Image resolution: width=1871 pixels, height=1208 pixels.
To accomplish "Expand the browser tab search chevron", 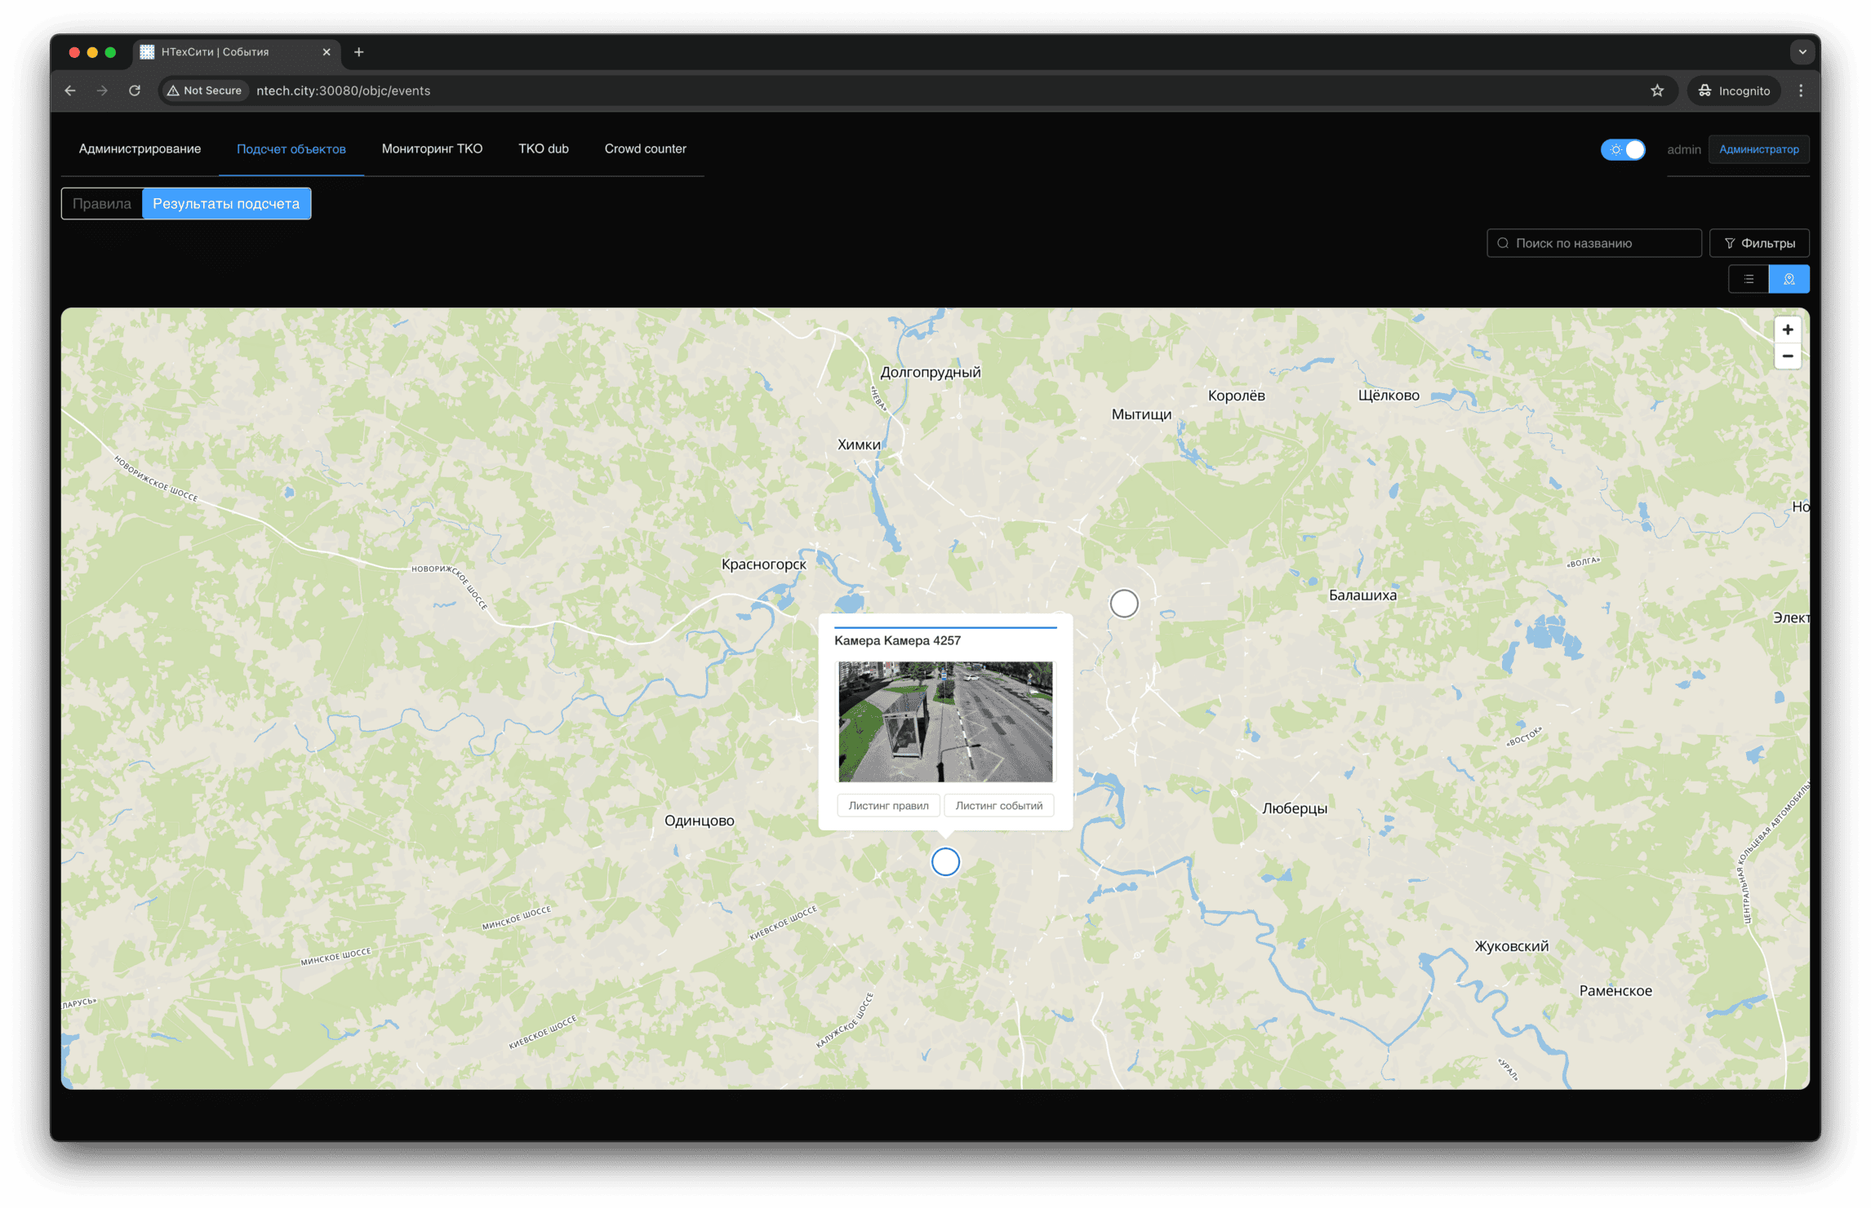I will point(1802,52).
